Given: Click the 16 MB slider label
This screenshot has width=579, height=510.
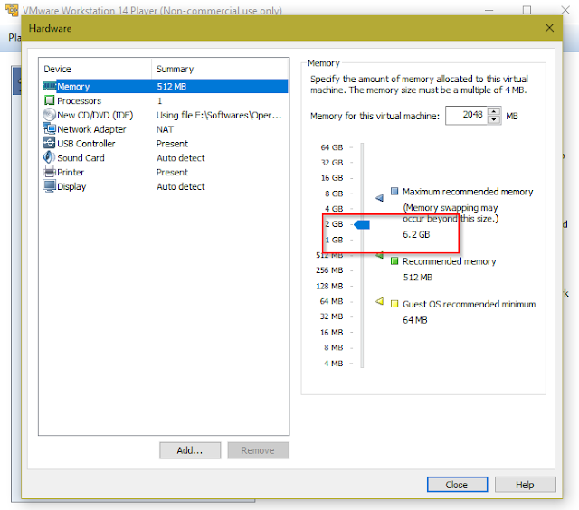Looking at the screenshot, I should click(x=331, y=332).
